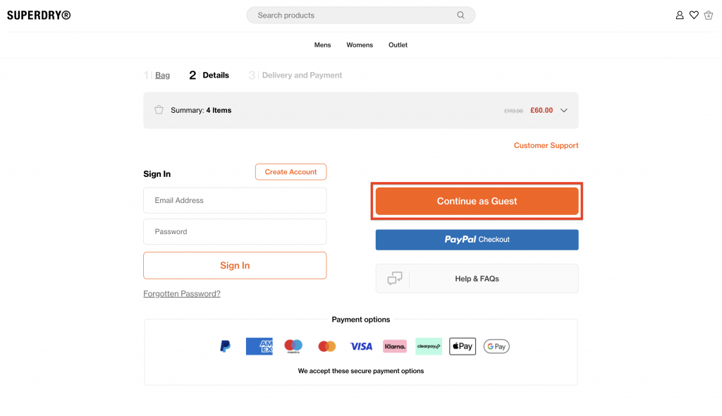Click the Apple Pay logo
This screenshot has width=722, height=416.
click(x=463, y=346)
